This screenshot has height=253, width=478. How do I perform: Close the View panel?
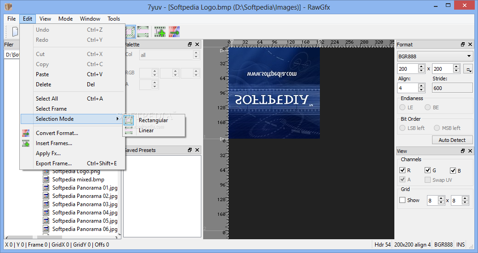pyautogui.click(x=470, y=151)
